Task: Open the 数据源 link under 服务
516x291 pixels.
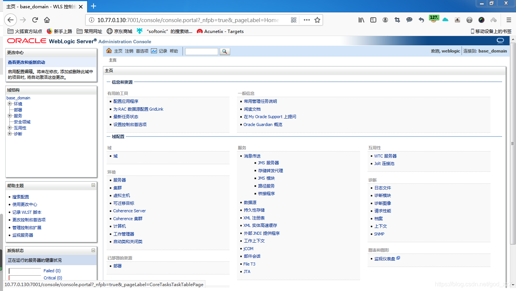Action: pyautogui.click(x=250, y=202)
